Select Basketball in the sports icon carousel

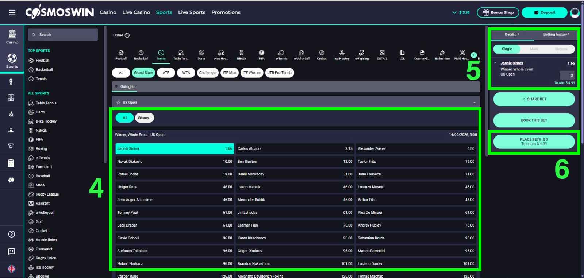141,55
